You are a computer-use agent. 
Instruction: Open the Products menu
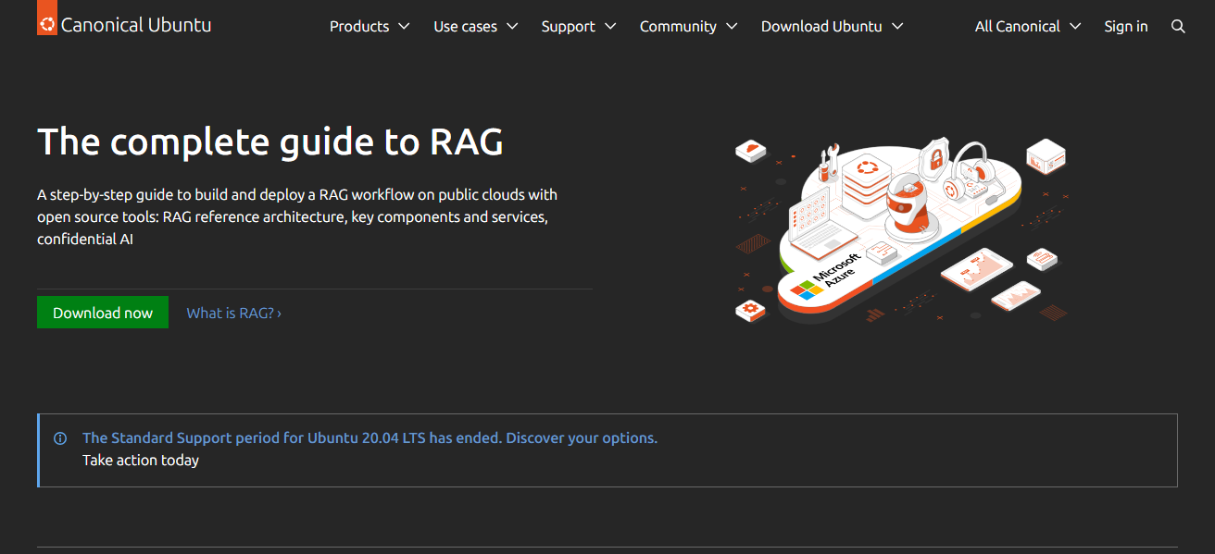tap(370, 27)
